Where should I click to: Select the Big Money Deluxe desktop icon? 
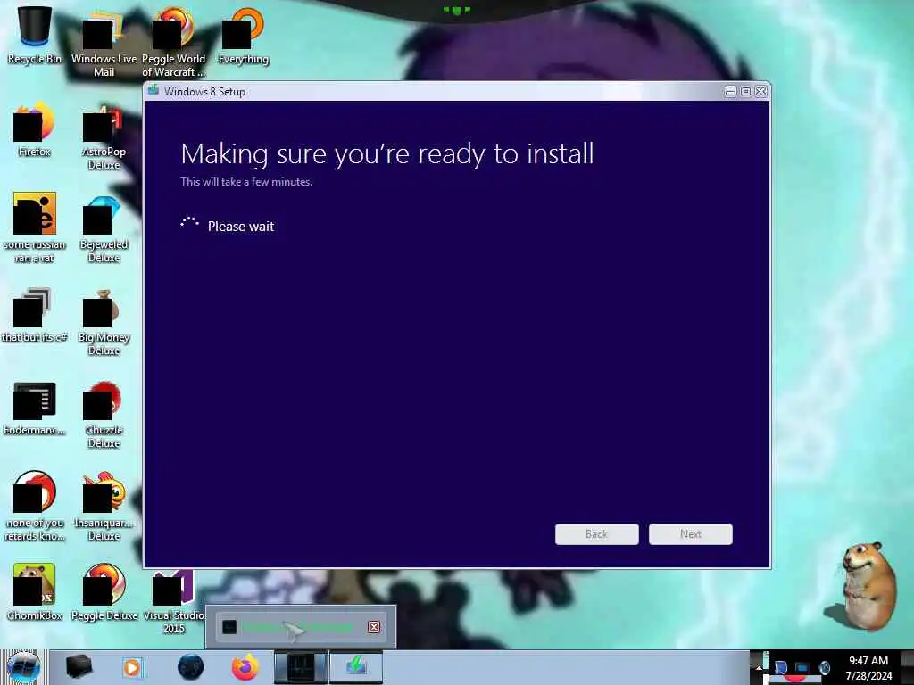click(x=104, y=321)
